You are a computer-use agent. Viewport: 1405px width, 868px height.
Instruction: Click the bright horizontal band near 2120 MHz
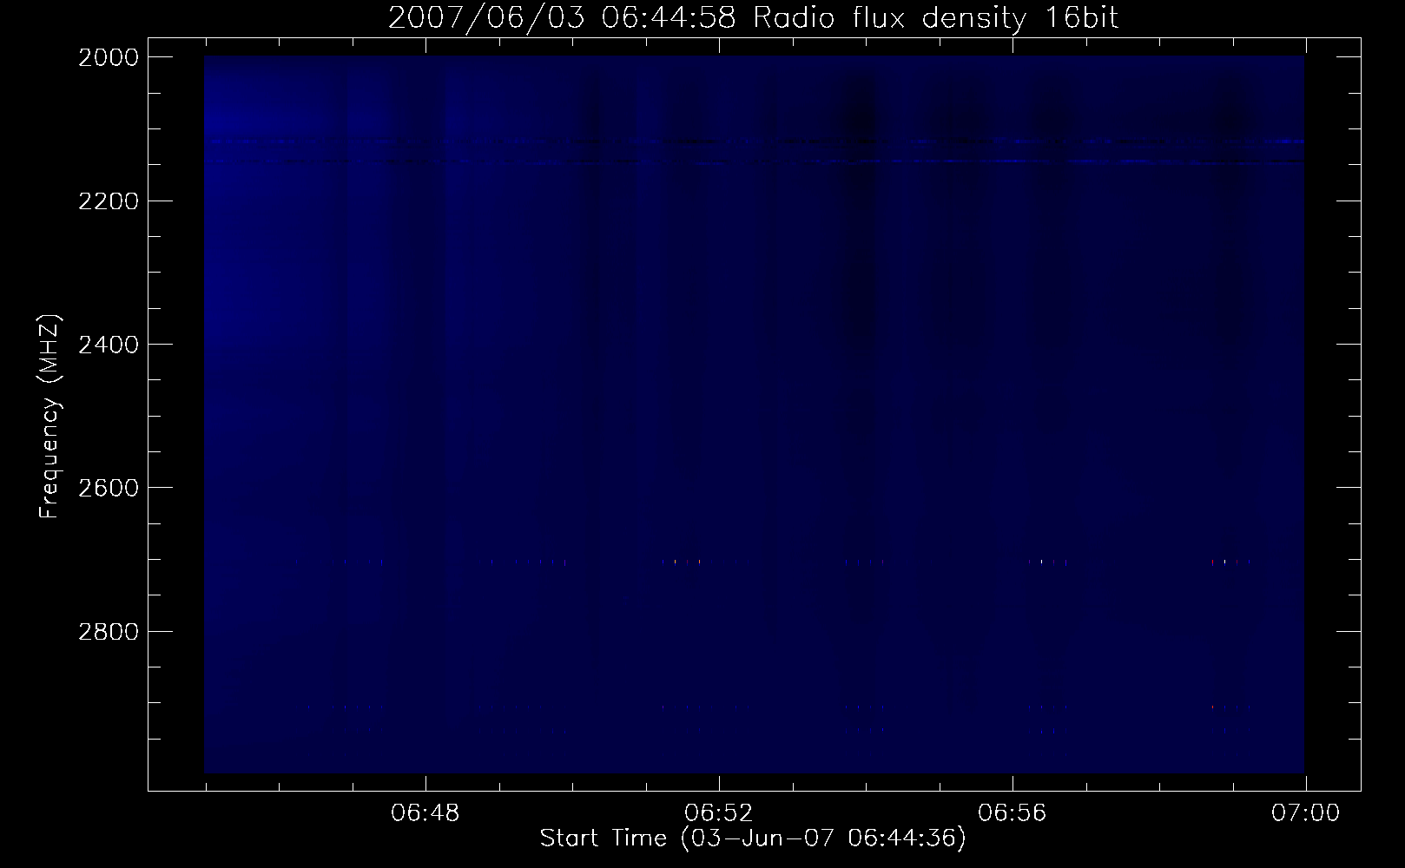coord(754,141)
